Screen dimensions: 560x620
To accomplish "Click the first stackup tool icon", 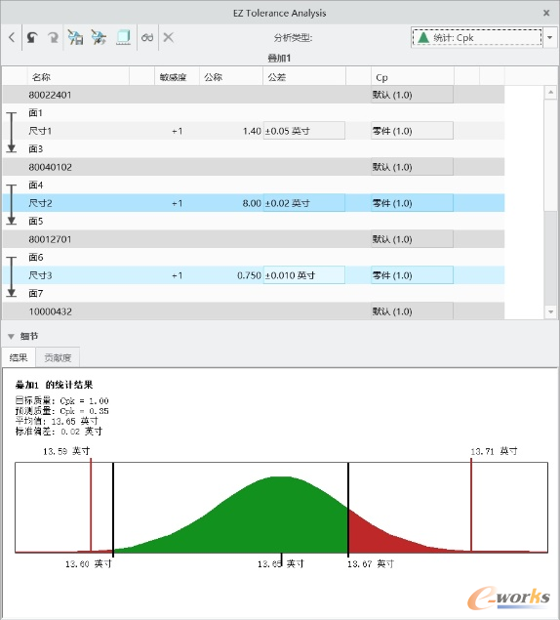I will pyautogui.click(x=75, y=37).
